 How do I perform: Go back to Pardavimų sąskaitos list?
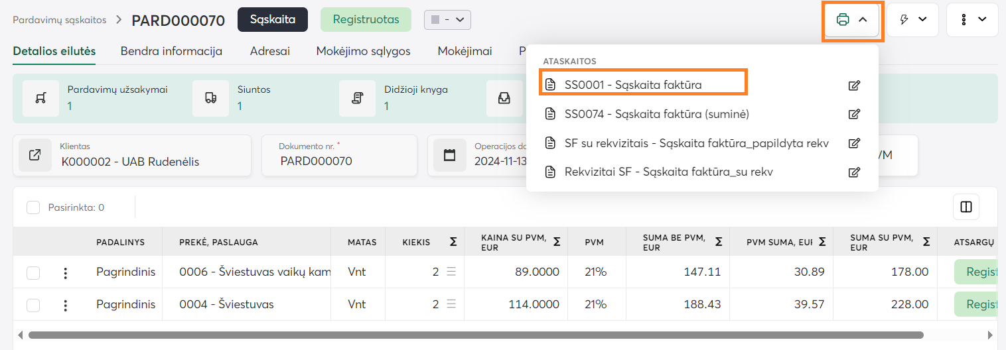pyautogui.click(x=60, y=20)
